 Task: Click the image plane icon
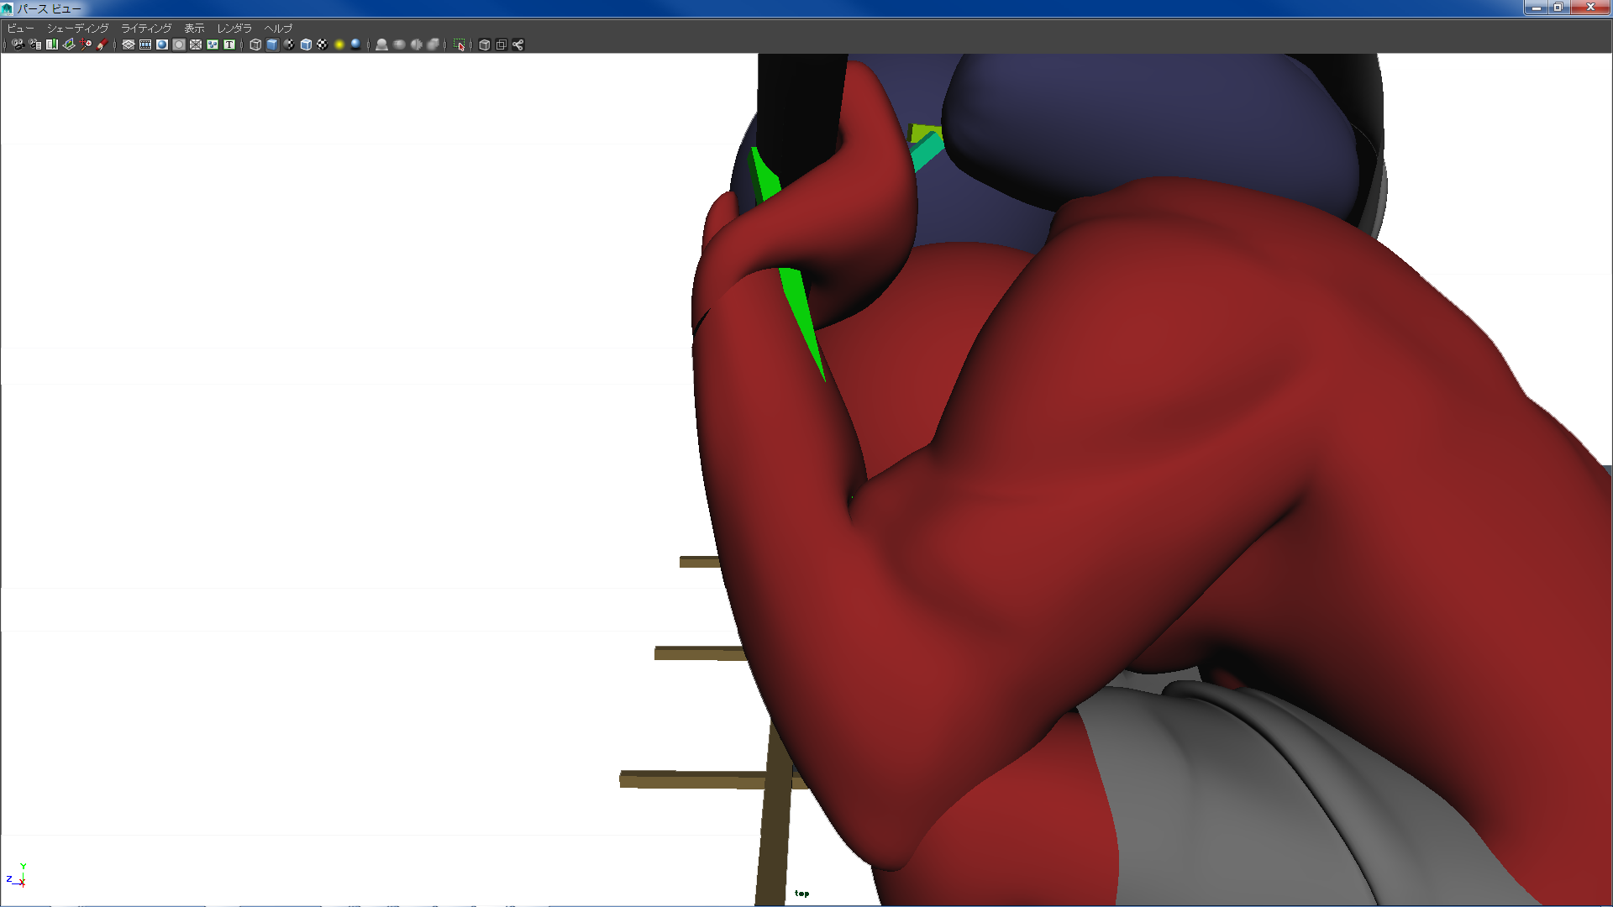pyautogui.click(x=69, y=45)
